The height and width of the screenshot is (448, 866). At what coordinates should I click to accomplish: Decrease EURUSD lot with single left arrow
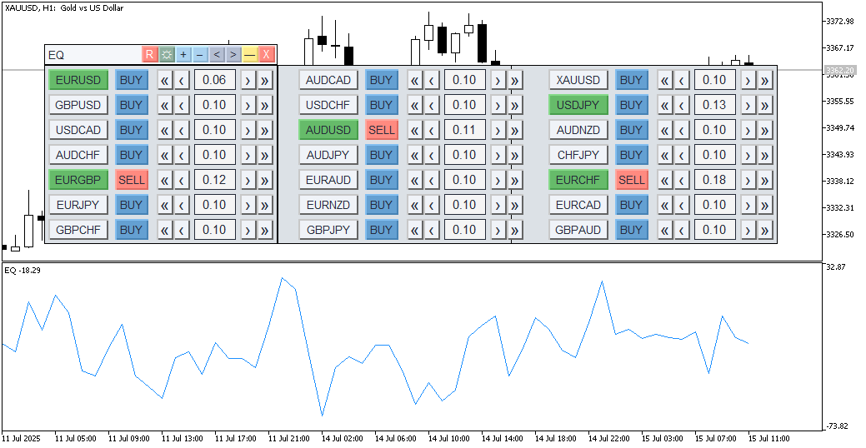click(182, 80)
